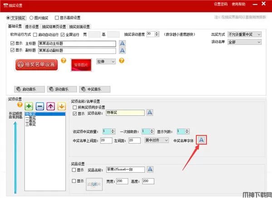Click the 启动音乐 button
This screenshot has width=272, height=198.
(29, 89)
